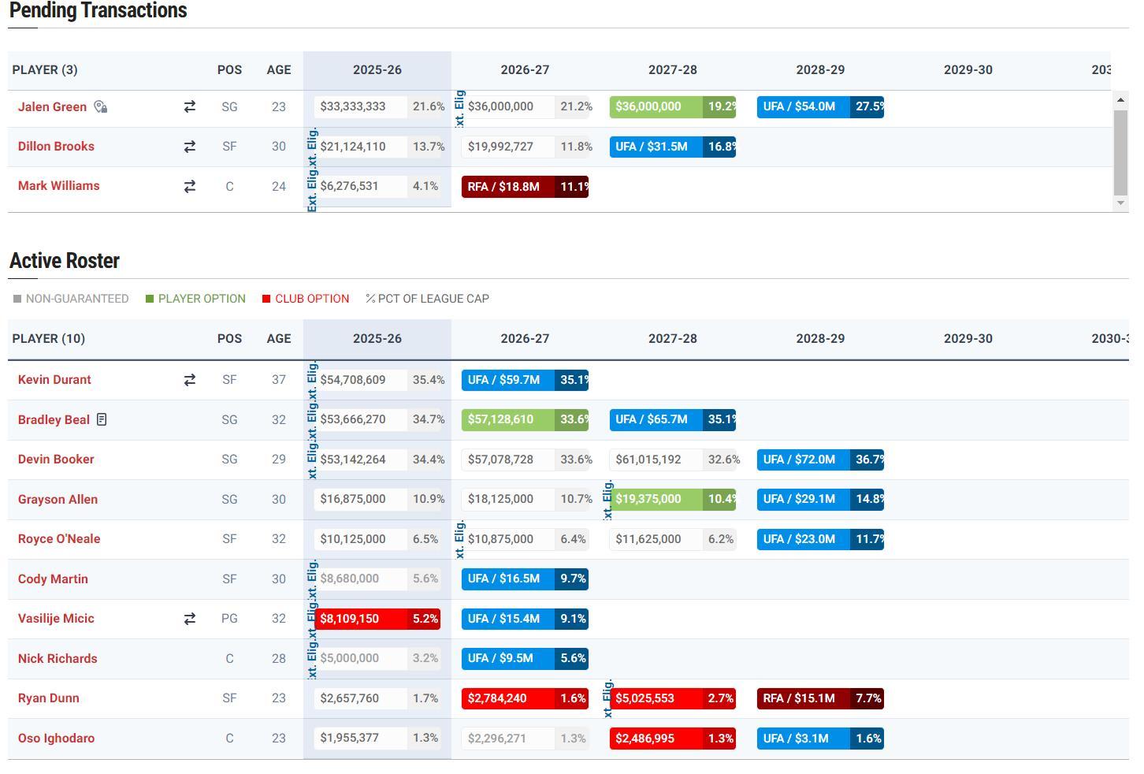Screen dimensions: 1144x774
Task: Click Kevin Durant's trade arrows icon
Action: point(189,380)
